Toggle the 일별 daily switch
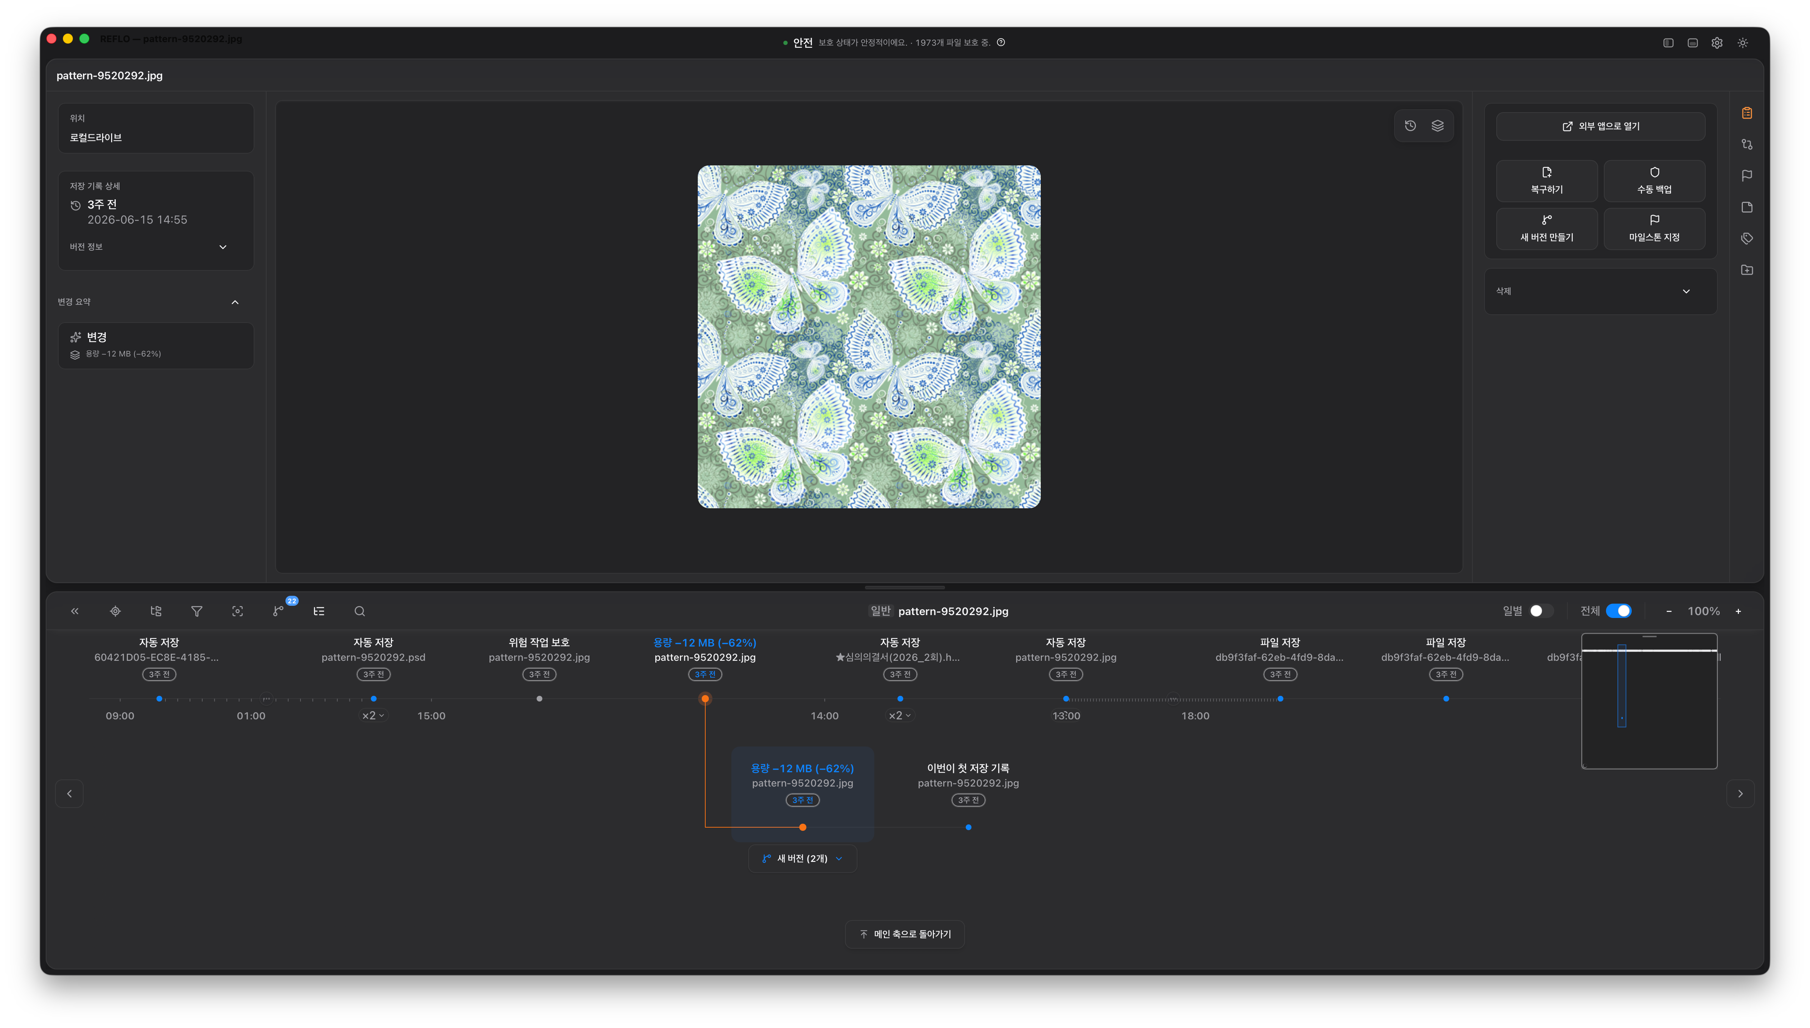 (x=1541, y=611)
